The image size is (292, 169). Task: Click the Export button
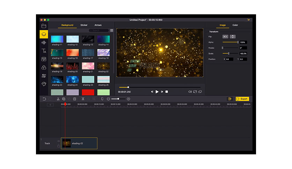pos(242,99)
